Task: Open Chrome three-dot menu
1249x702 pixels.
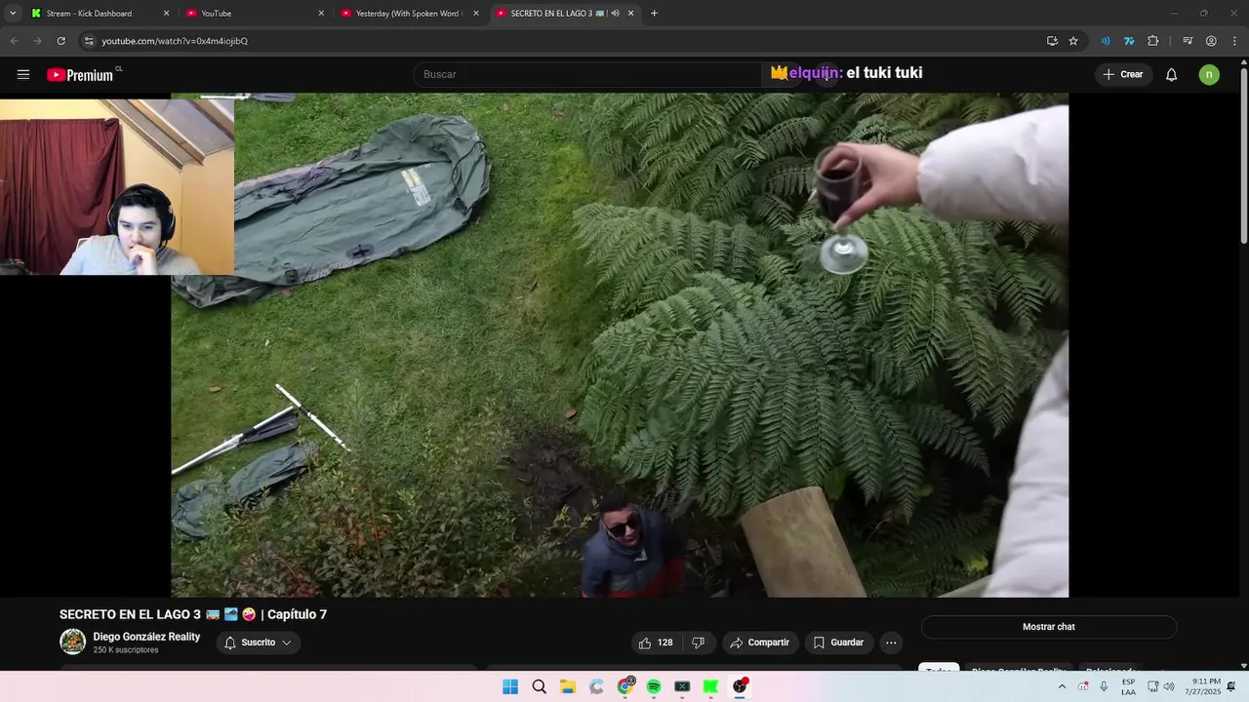Action: pyautogui.click(x=1235, y=41)
